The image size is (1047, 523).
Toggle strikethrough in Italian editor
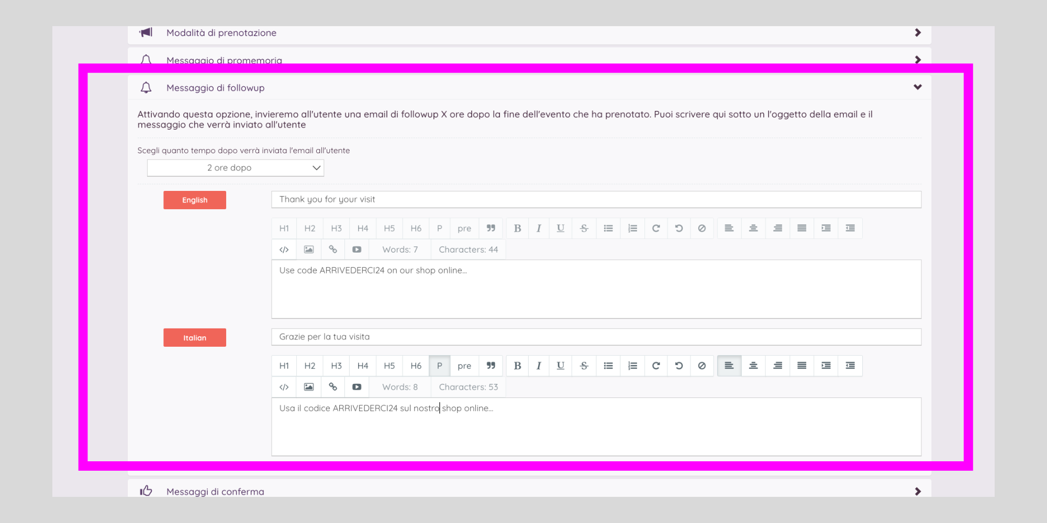point(584,366)
